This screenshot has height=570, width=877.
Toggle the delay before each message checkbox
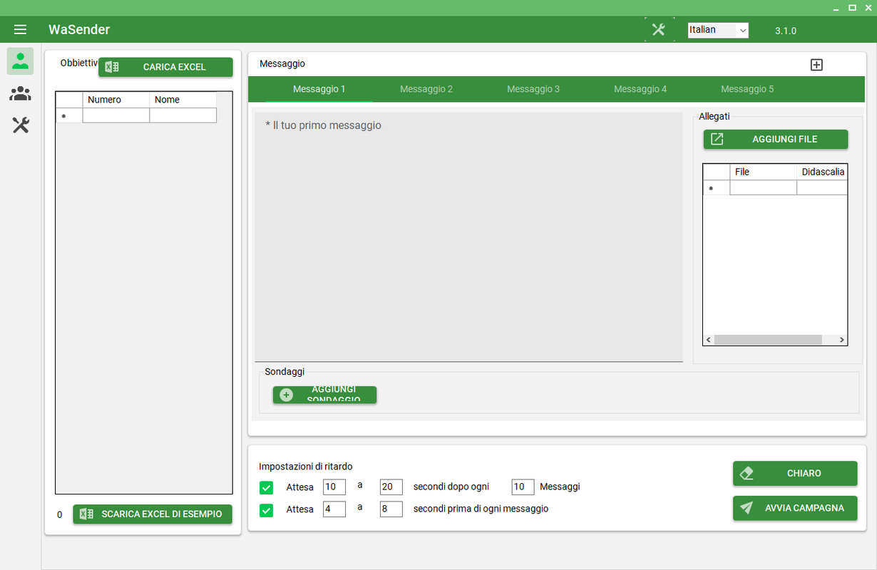[x=267, y=509]
